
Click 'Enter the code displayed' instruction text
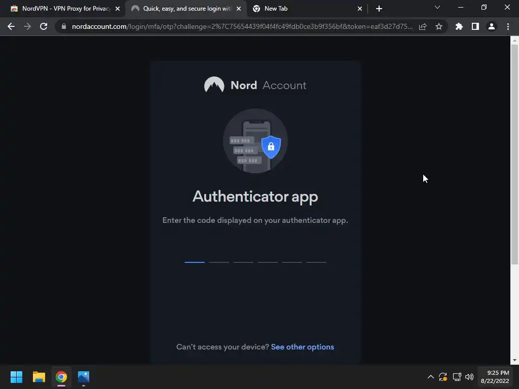[255, 220]
